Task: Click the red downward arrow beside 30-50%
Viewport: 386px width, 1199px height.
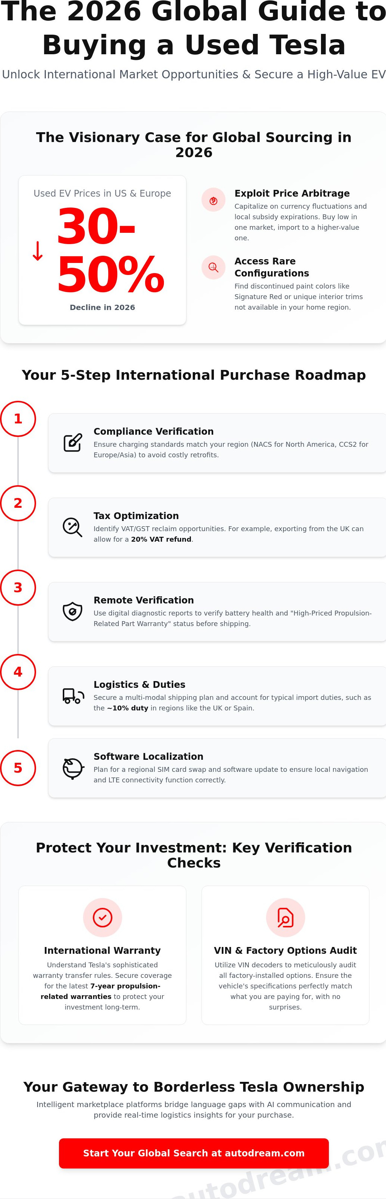Action: pos(38,251)
